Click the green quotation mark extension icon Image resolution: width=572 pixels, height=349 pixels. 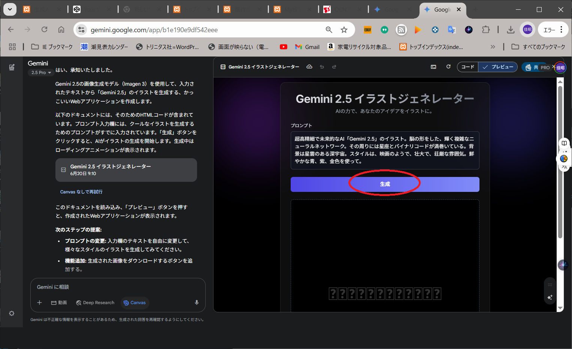[384, 30]
